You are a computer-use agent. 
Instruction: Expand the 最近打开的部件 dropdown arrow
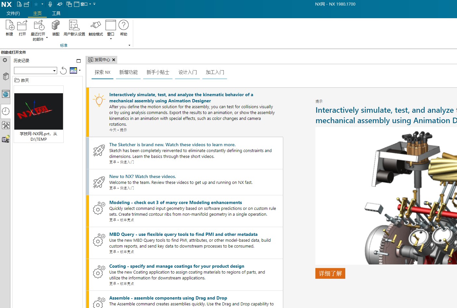click(47, 38)
